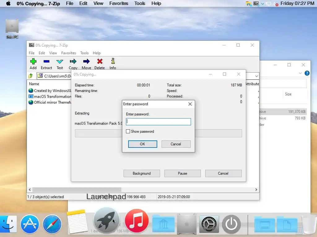Open the File menu in 7-Zip window
The width and height of the screenshot is (317, 237).
coord(32,53)
